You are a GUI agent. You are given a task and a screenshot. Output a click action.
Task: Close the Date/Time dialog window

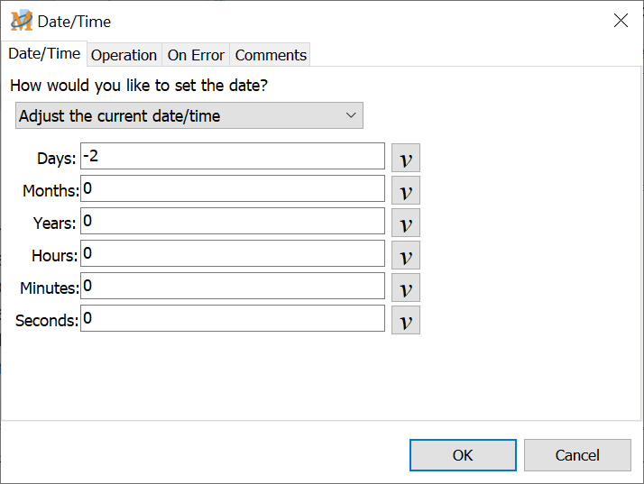tap(621, 21)
